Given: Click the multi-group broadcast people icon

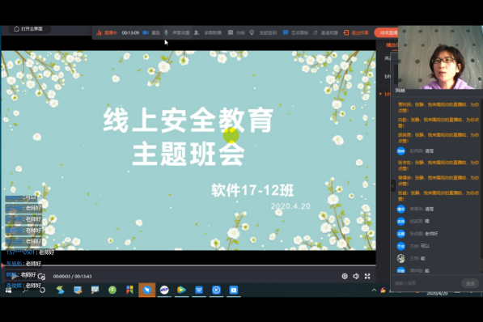Looking at the screenshot, I should coord(197,32).
